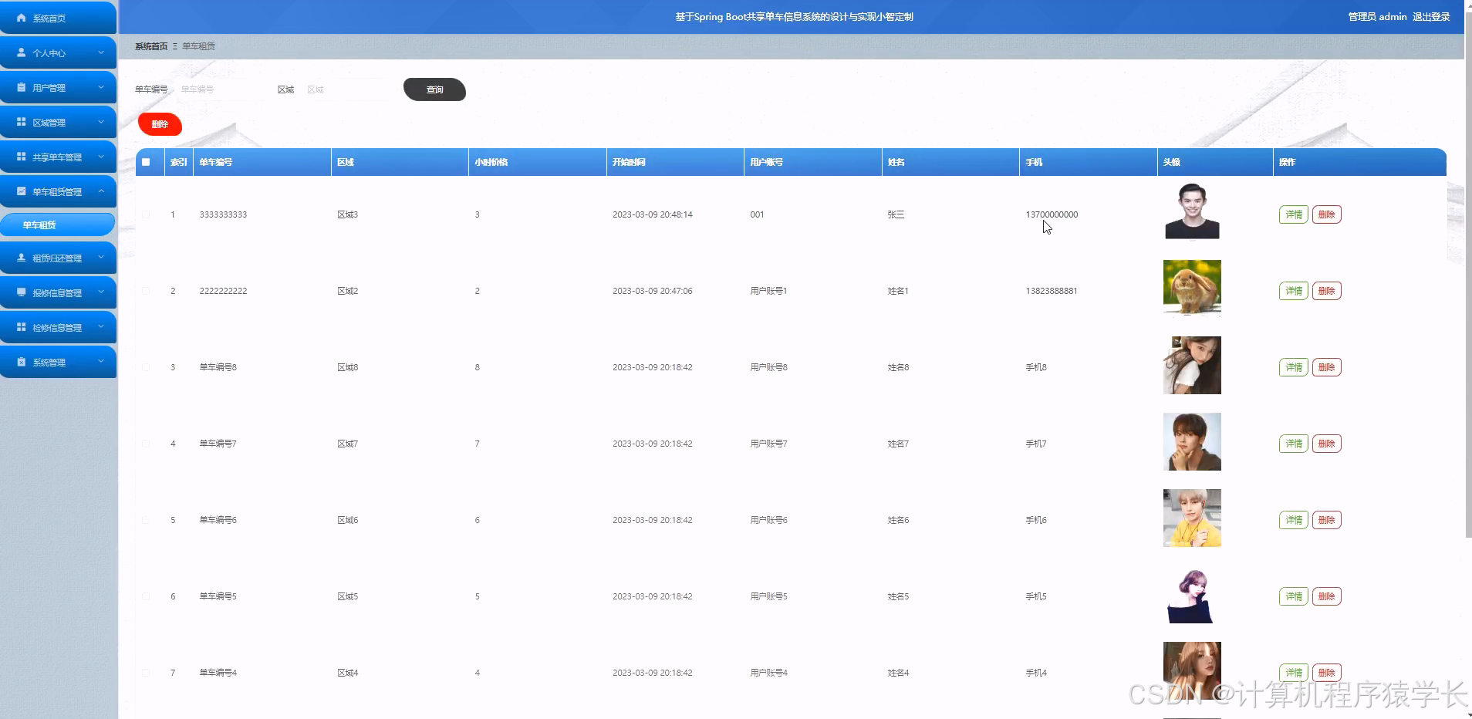This screenshot has height=719, width=1472.
Task: Click 删除 for 姓名7 row
Action: click(x=1327, y=444)
